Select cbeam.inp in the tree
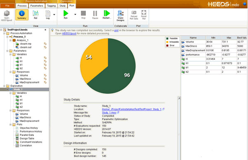Screen dimensions: 248x160 26,44
